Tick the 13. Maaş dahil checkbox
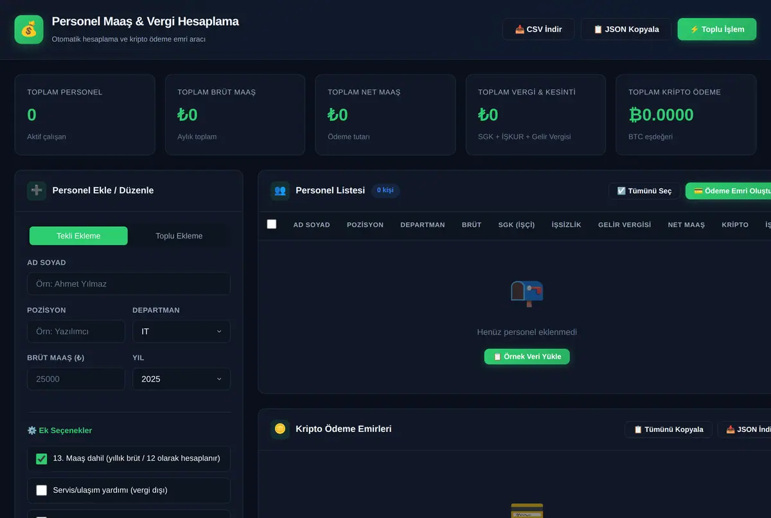771x518 pixels. (42, 458)
